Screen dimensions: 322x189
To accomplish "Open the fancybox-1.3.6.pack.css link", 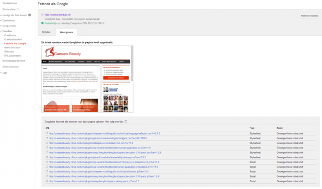I will pyautogui.click(x=105, y=153).
